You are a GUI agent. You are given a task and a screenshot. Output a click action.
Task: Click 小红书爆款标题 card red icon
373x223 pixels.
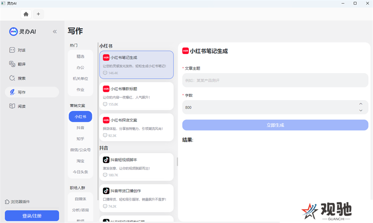[106, 89]
